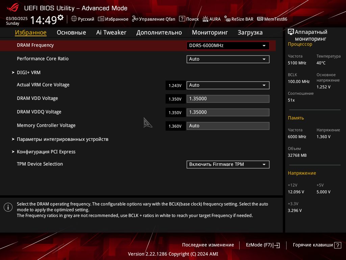346x260 pixels.
Task: Click the Поиск search button
Action: (x=189, y=19)
